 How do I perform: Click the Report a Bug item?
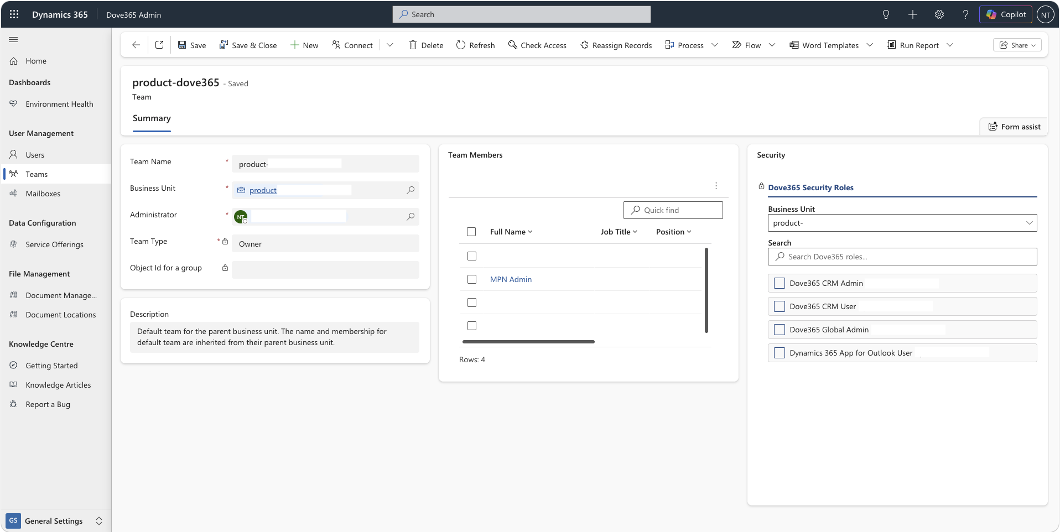click(56, 404)
